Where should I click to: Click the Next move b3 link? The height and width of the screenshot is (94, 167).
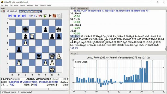[x=36, y=85]
